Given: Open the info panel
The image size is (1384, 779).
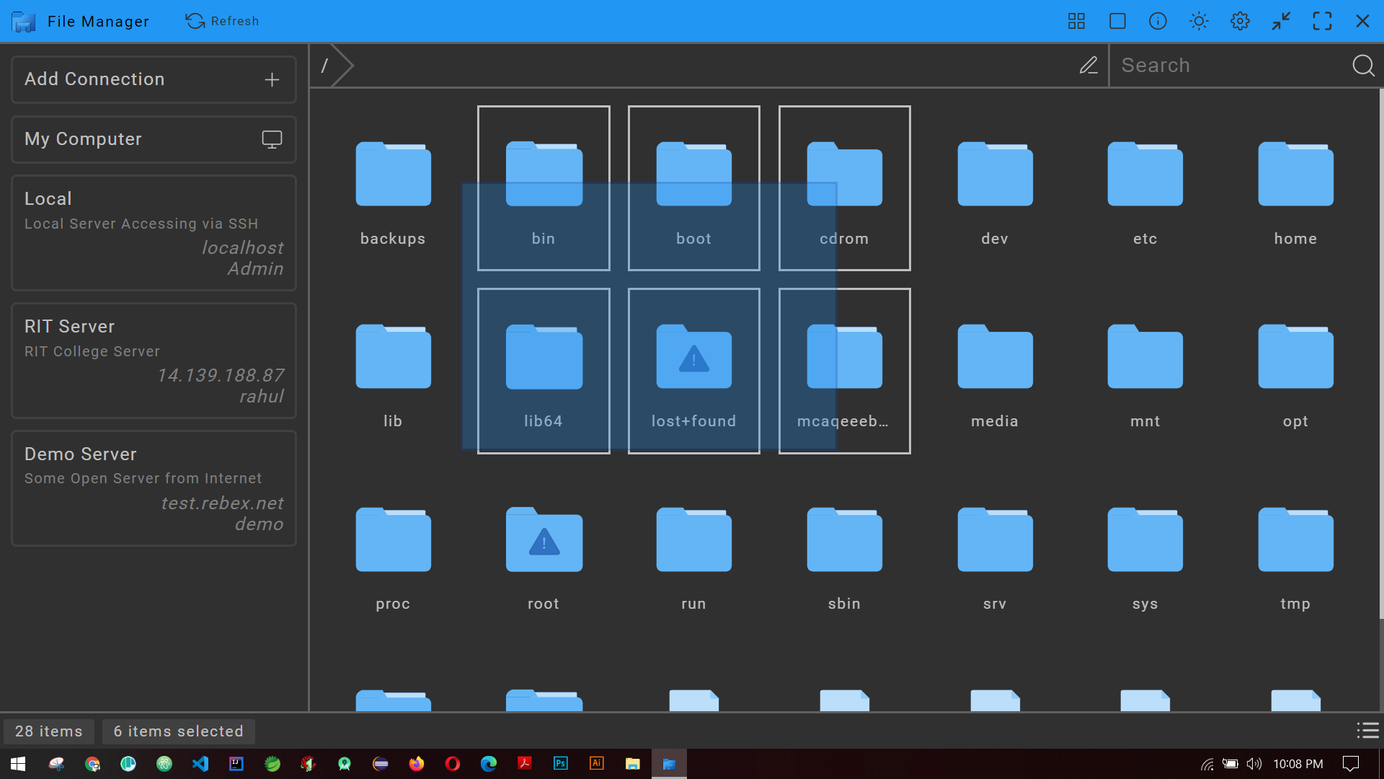Looking at the screenshot, I should 1157,21.
